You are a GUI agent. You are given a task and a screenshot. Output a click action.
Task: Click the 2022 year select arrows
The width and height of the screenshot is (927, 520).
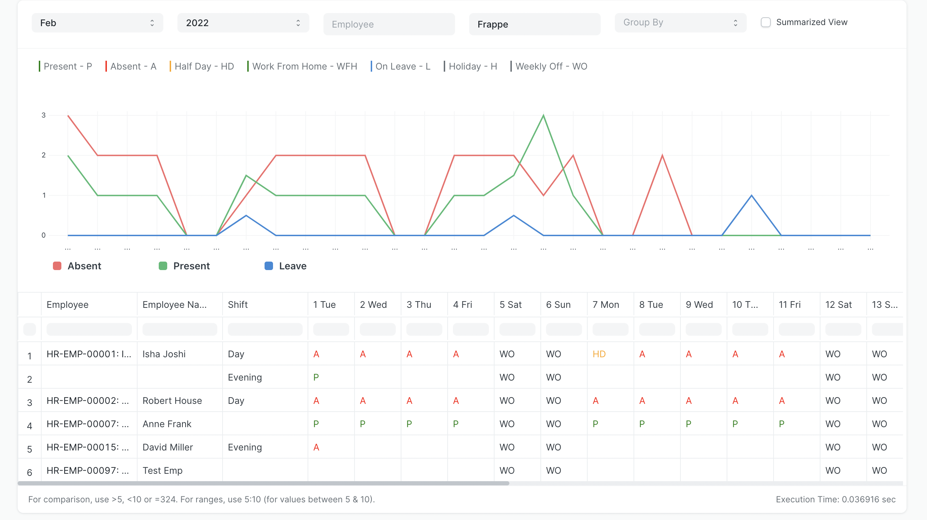(298, 23)
